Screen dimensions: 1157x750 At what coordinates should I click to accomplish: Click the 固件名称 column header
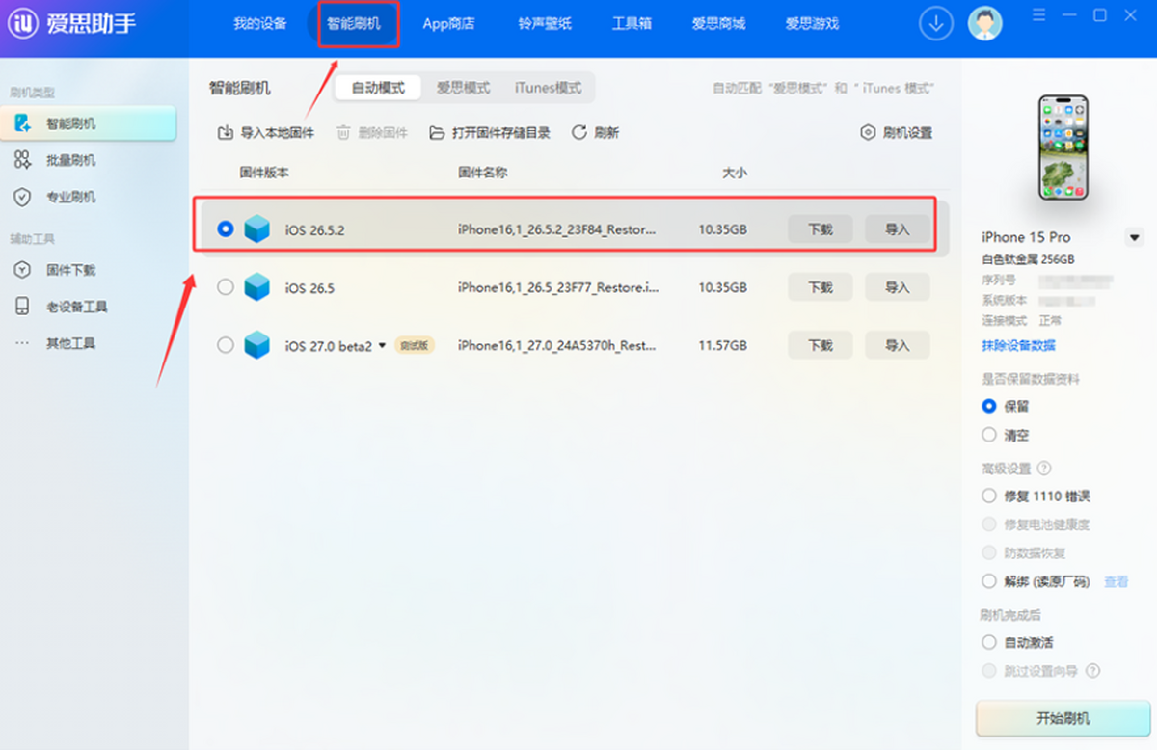[x=483, y=173]
